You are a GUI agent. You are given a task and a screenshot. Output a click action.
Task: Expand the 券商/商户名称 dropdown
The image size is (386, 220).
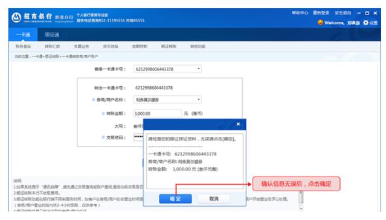tap(198, 99)
